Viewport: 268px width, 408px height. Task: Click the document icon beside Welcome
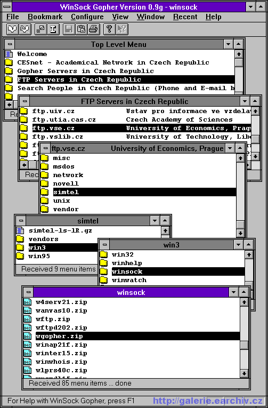point(9,54)
